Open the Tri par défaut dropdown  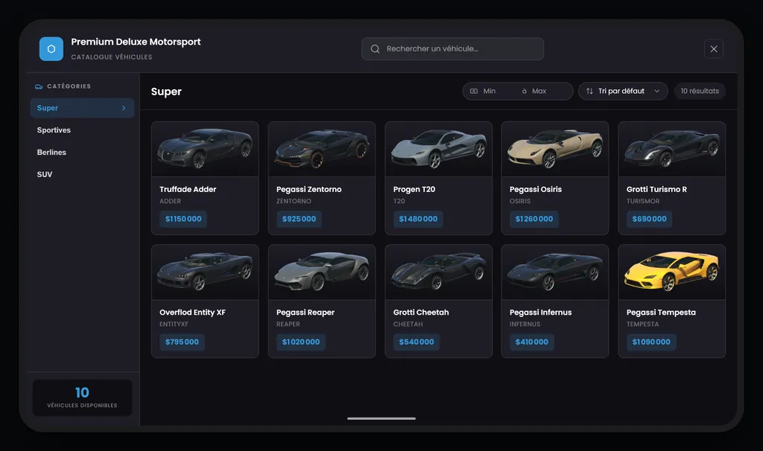[x=623, y=92]
